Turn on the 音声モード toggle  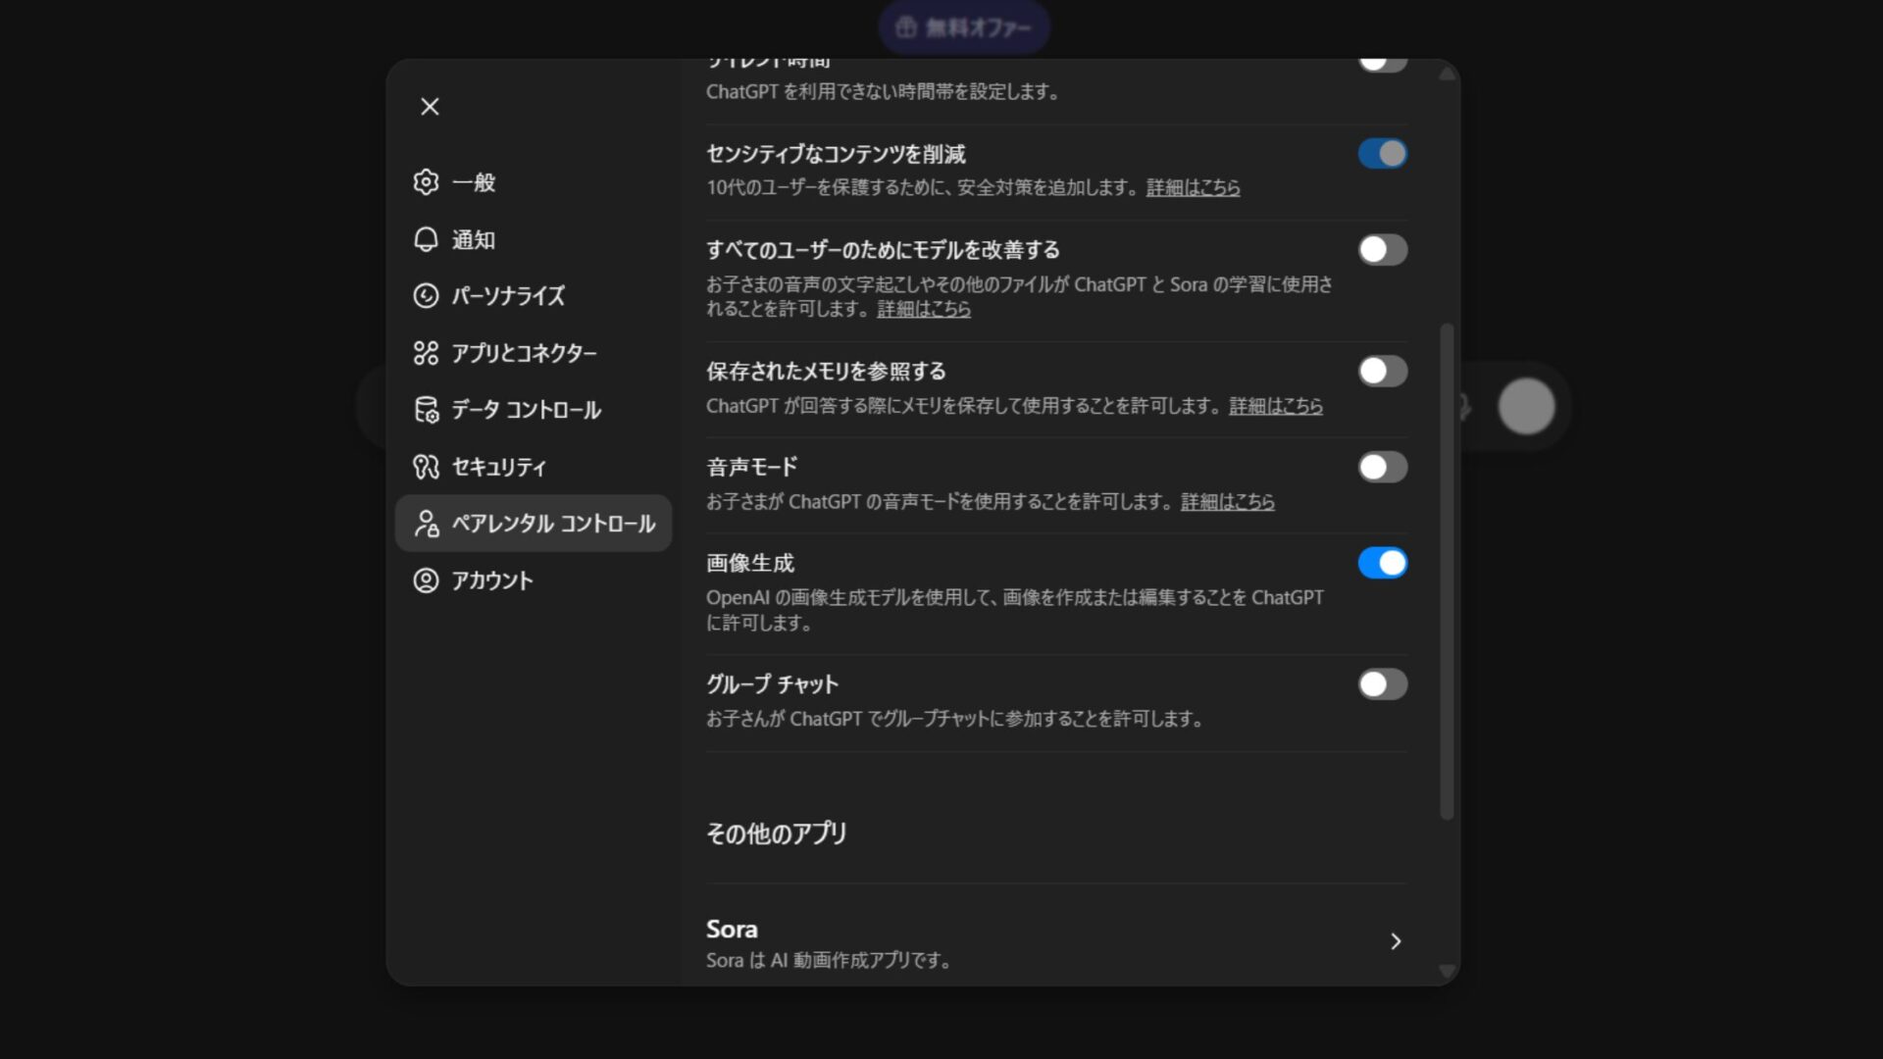tap(1382, 467)
